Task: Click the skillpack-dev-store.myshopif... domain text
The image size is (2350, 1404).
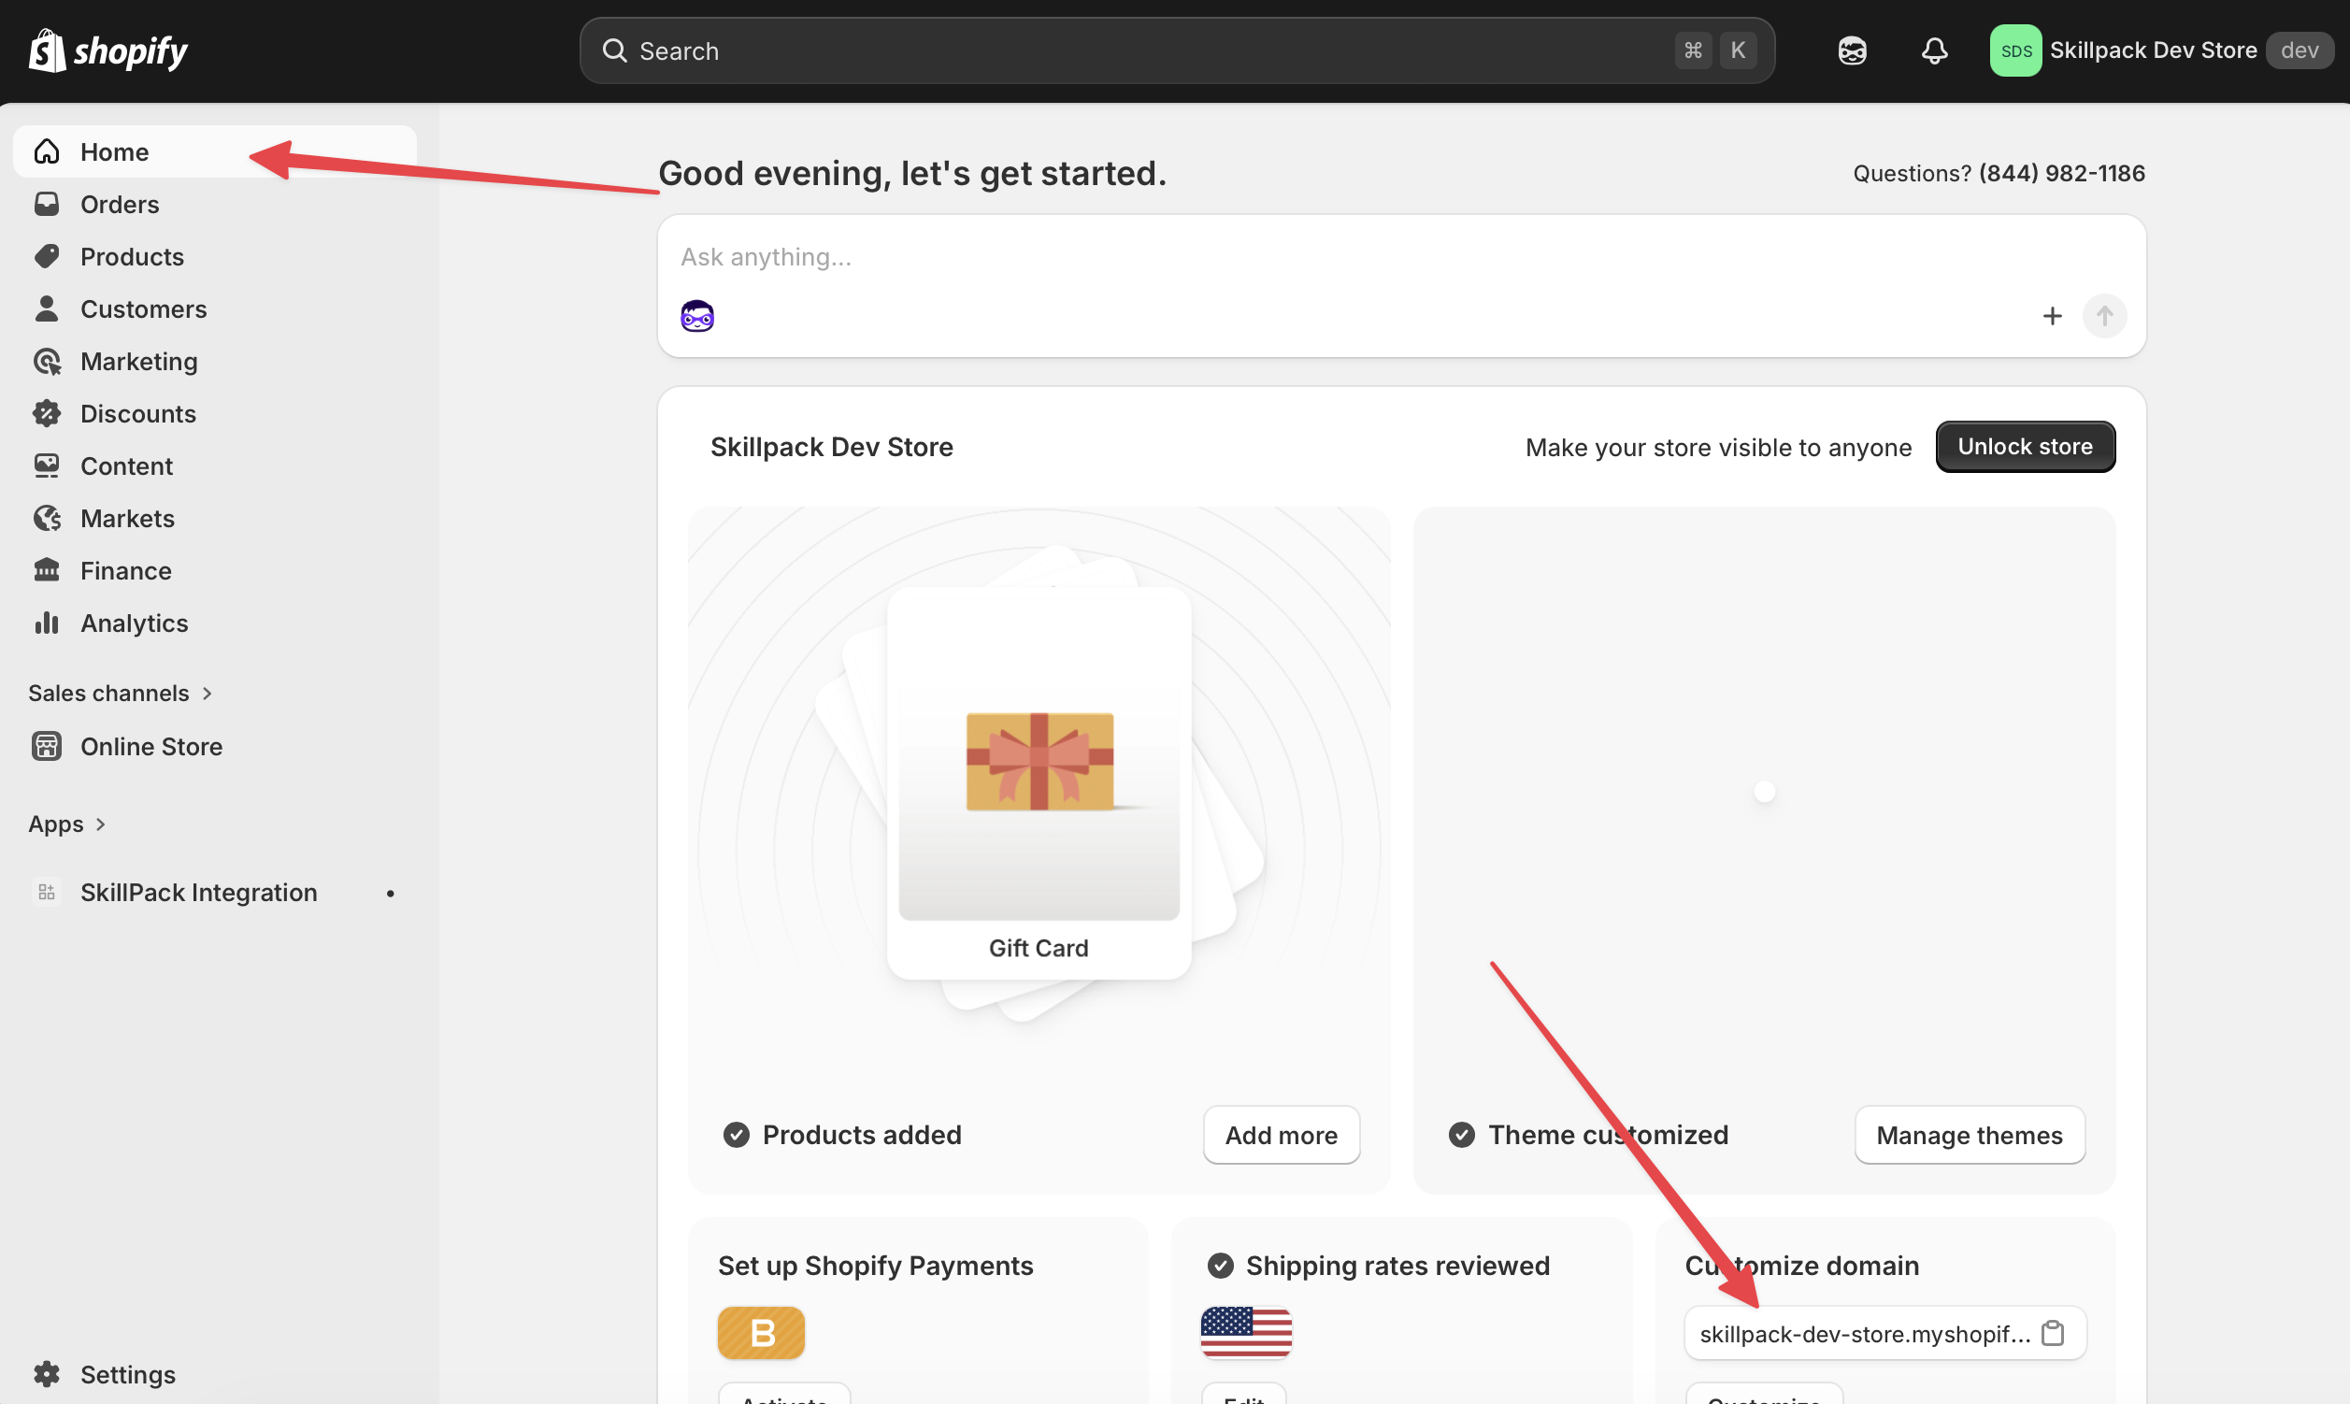Action: pyautogui.click(x=1864, y=1333)
